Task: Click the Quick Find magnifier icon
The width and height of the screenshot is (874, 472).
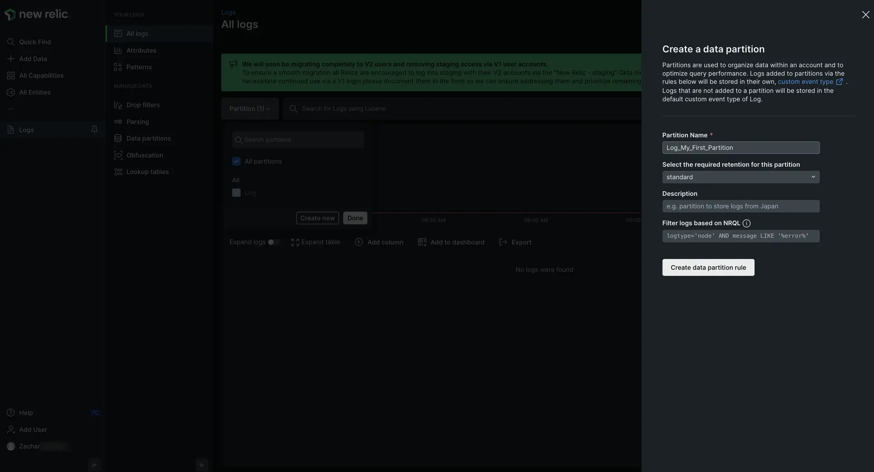Action: point(11,42)
